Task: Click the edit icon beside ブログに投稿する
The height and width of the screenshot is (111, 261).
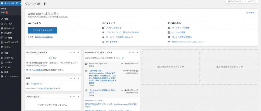Action: 103,28
